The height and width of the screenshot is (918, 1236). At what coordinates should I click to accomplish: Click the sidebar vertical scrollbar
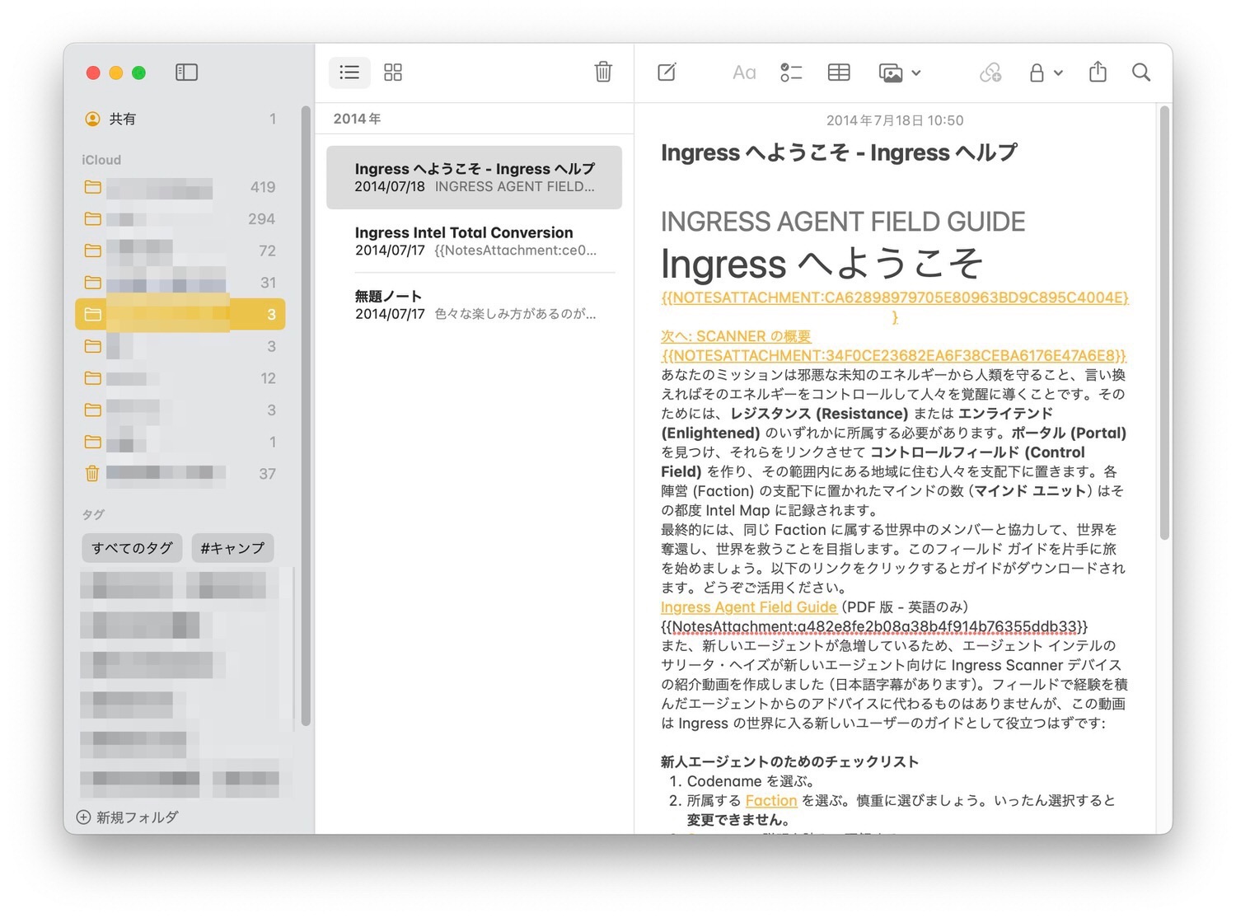[x=306, y=415]
